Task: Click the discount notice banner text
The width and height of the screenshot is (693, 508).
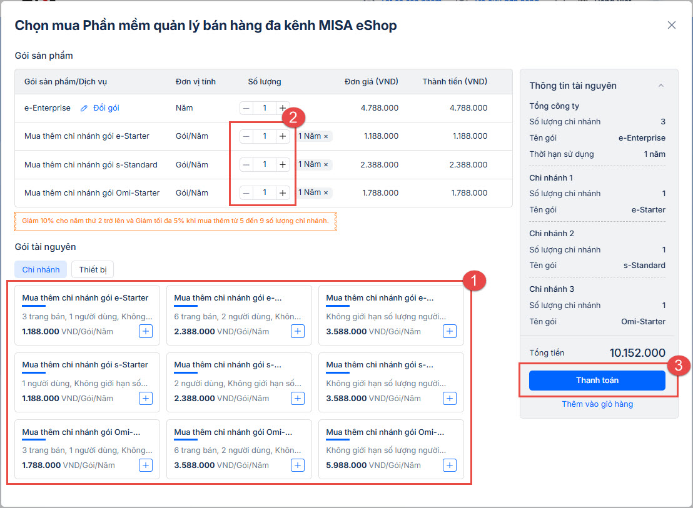Action: (176, 221)
